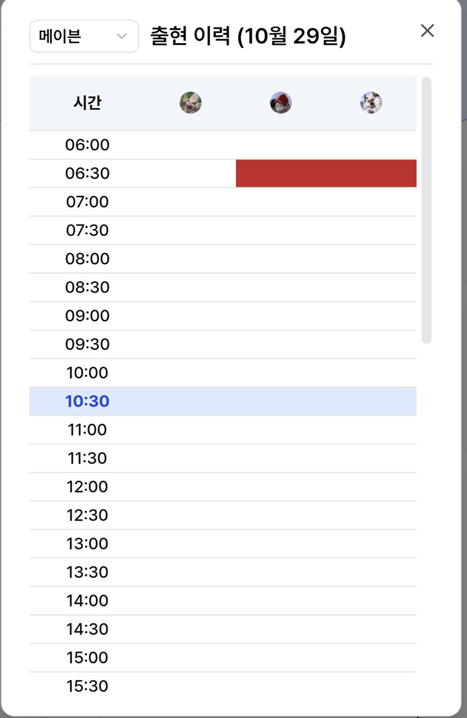Click the dropdown chevron next to 메이븐
Screen dimensions: 467x718
121,36
